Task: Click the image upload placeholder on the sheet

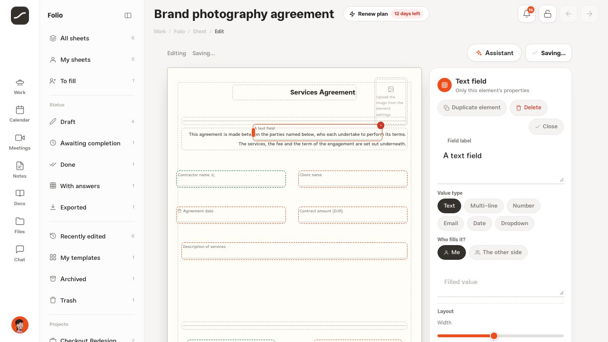Action: pyautogui.click(x=390, y=101)
